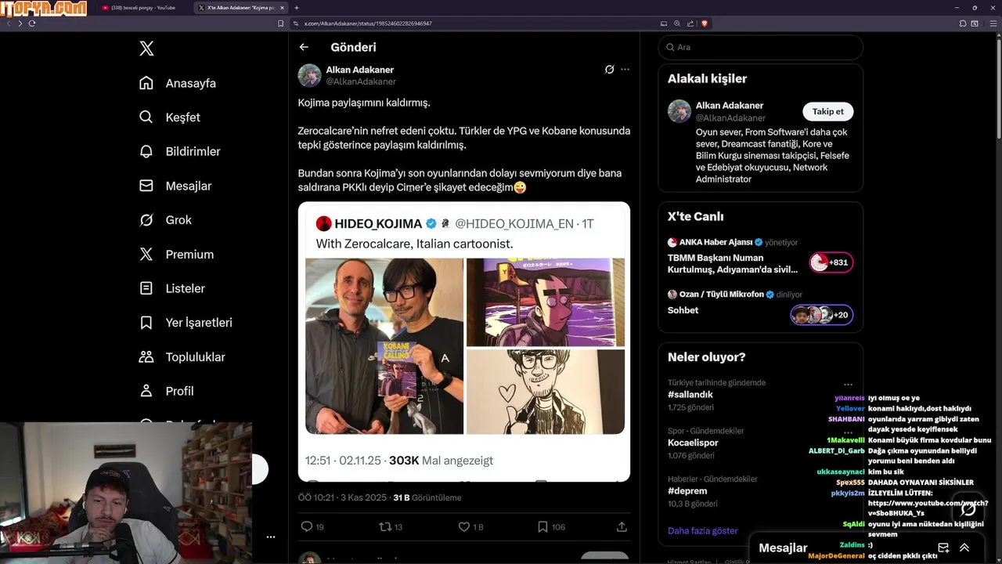Open the Kocaelispor trending topic
This screenshot has height=564, width=1002.
(x=693, y=443)
